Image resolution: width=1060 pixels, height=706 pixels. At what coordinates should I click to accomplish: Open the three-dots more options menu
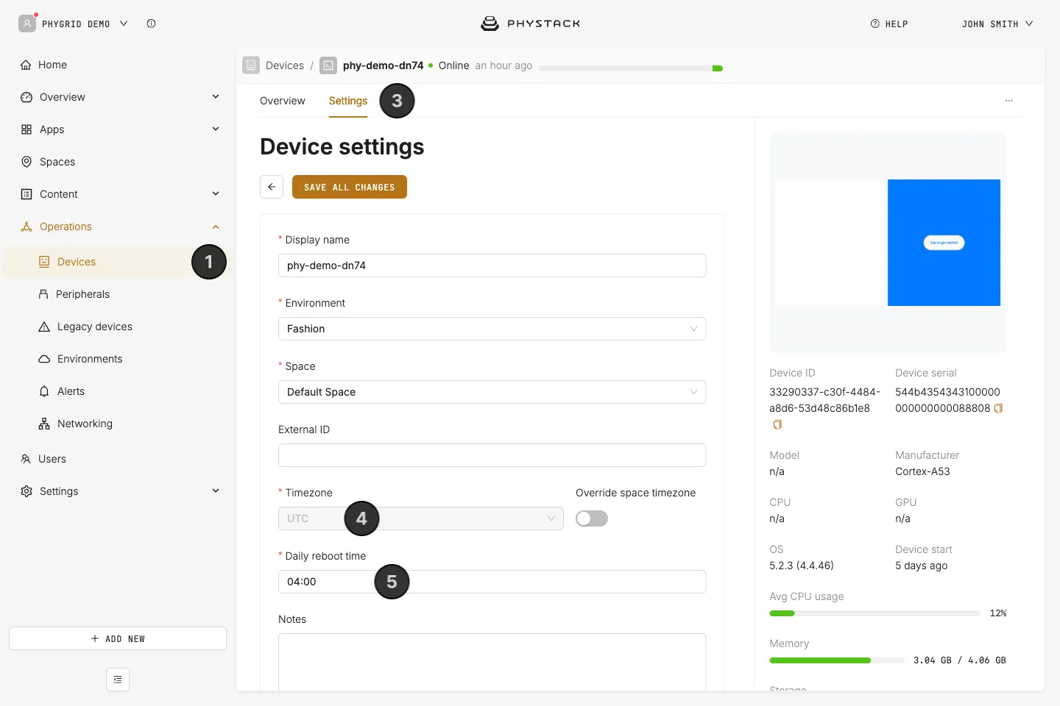tap(1009, 101)
